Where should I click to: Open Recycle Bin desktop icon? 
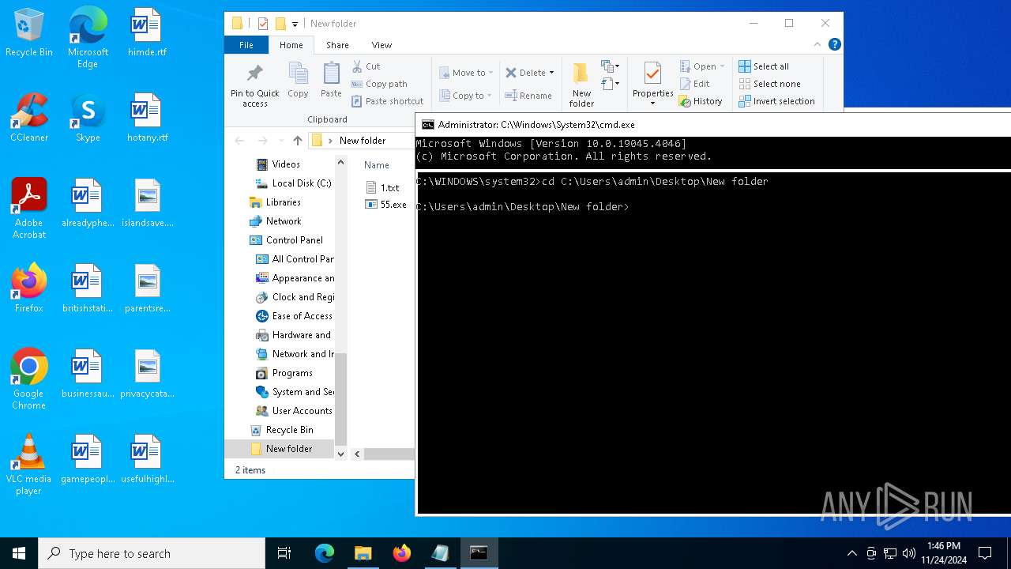click(29, 33)
